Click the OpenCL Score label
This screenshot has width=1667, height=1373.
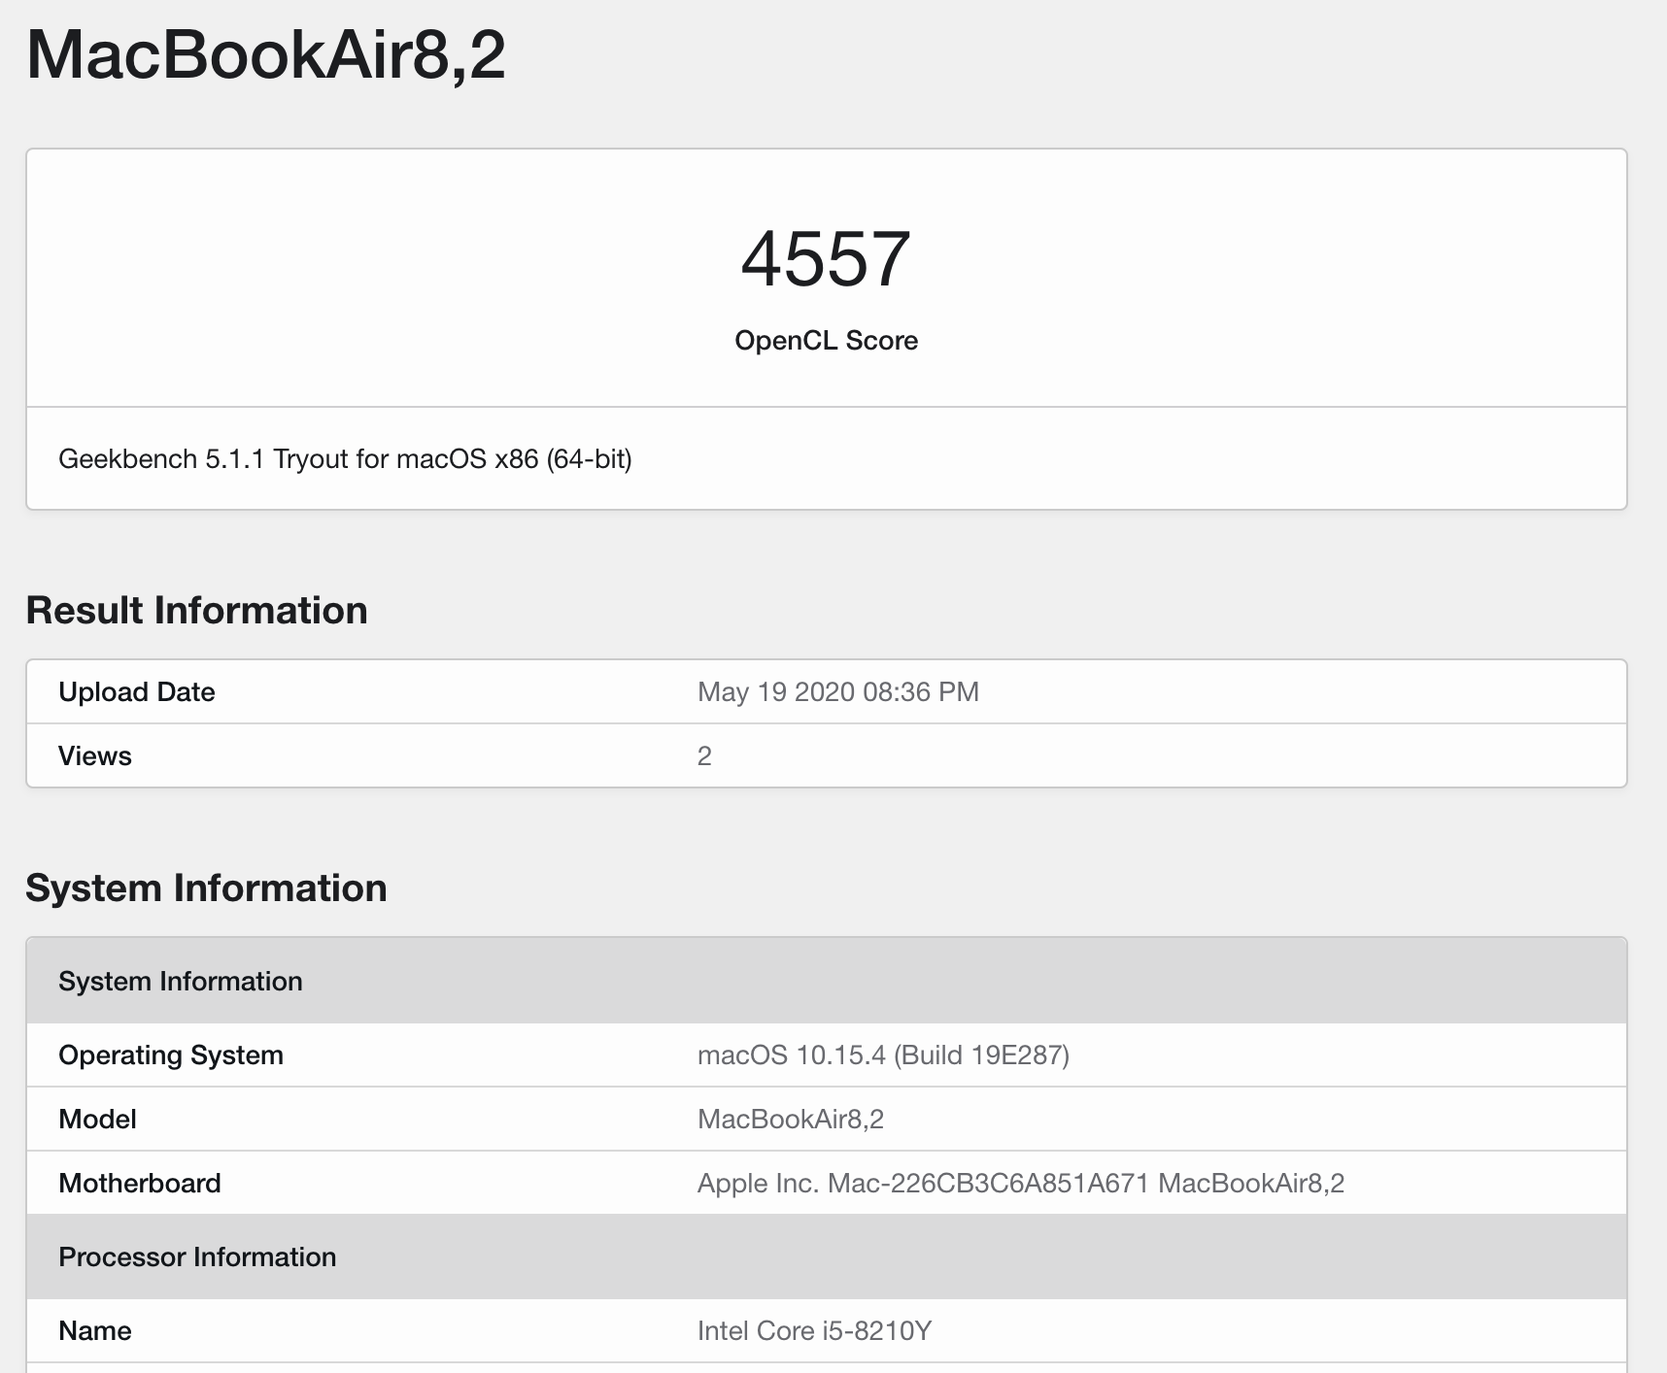826,341
